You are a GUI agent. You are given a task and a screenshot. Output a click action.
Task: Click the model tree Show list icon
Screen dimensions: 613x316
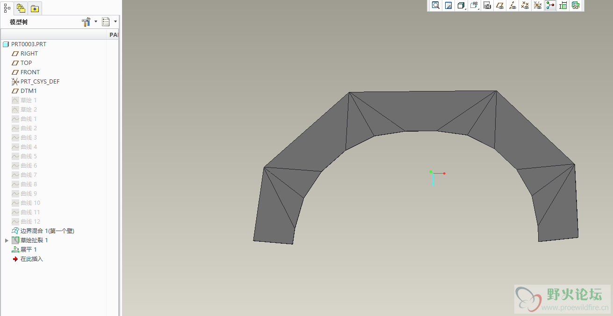click(x=106, y=21)
